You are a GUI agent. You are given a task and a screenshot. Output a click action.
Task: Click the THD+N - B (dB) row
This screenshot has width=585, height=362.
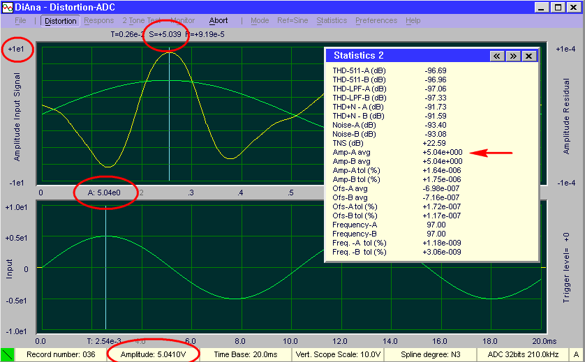(390, 116)
